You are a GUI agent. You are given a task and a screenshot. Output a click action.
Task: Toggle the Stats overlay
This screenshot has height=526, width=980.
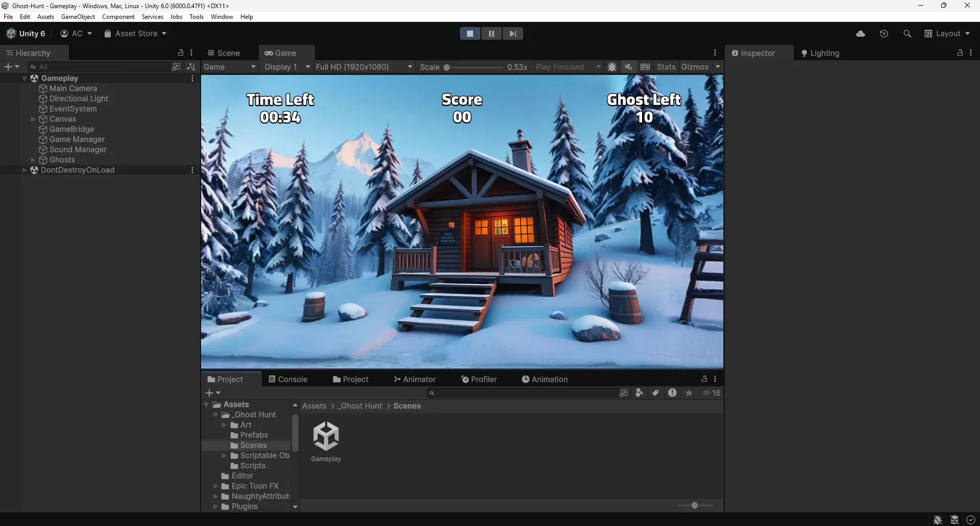point(666,67)
